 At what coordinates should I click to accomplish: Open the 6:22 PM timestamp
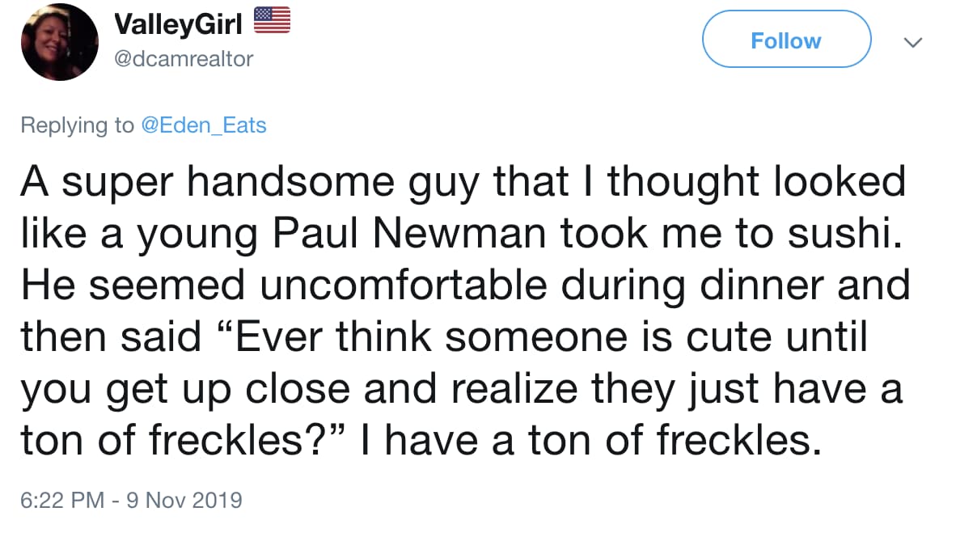[x=61, y=500]
